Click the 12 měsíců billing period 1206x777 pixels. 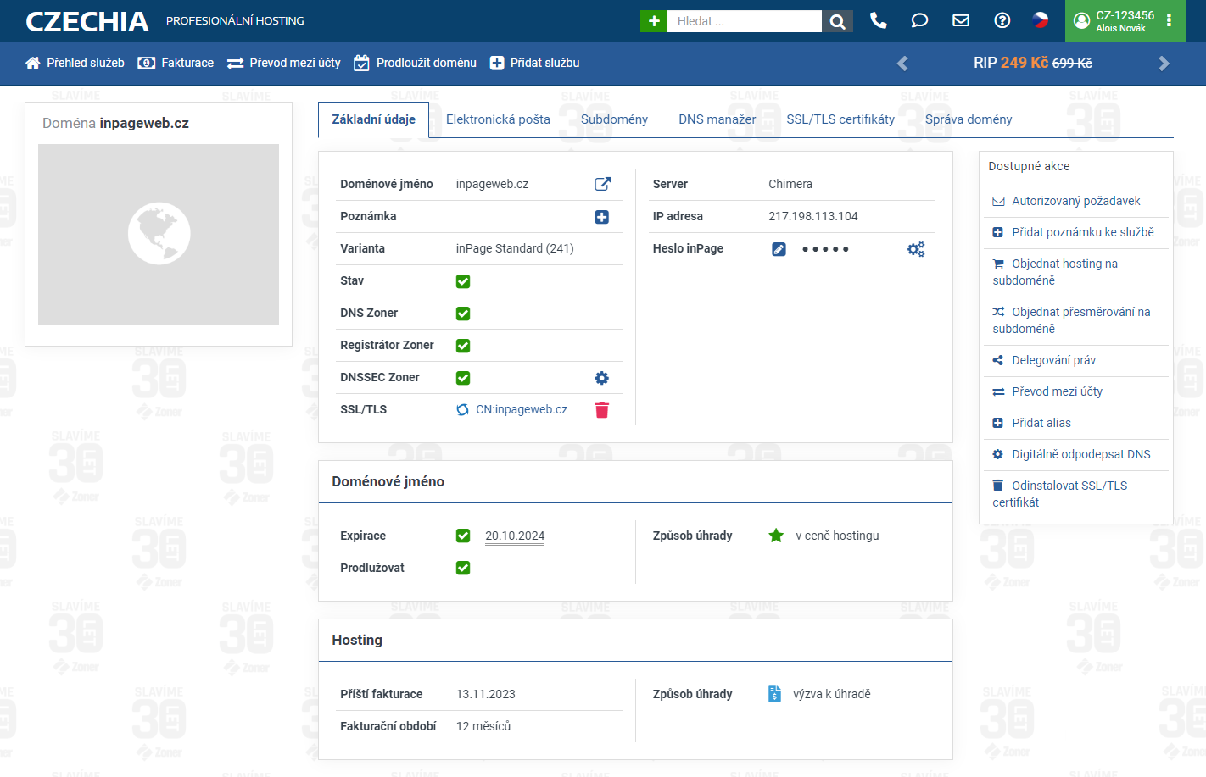click(x=483, y=726)
